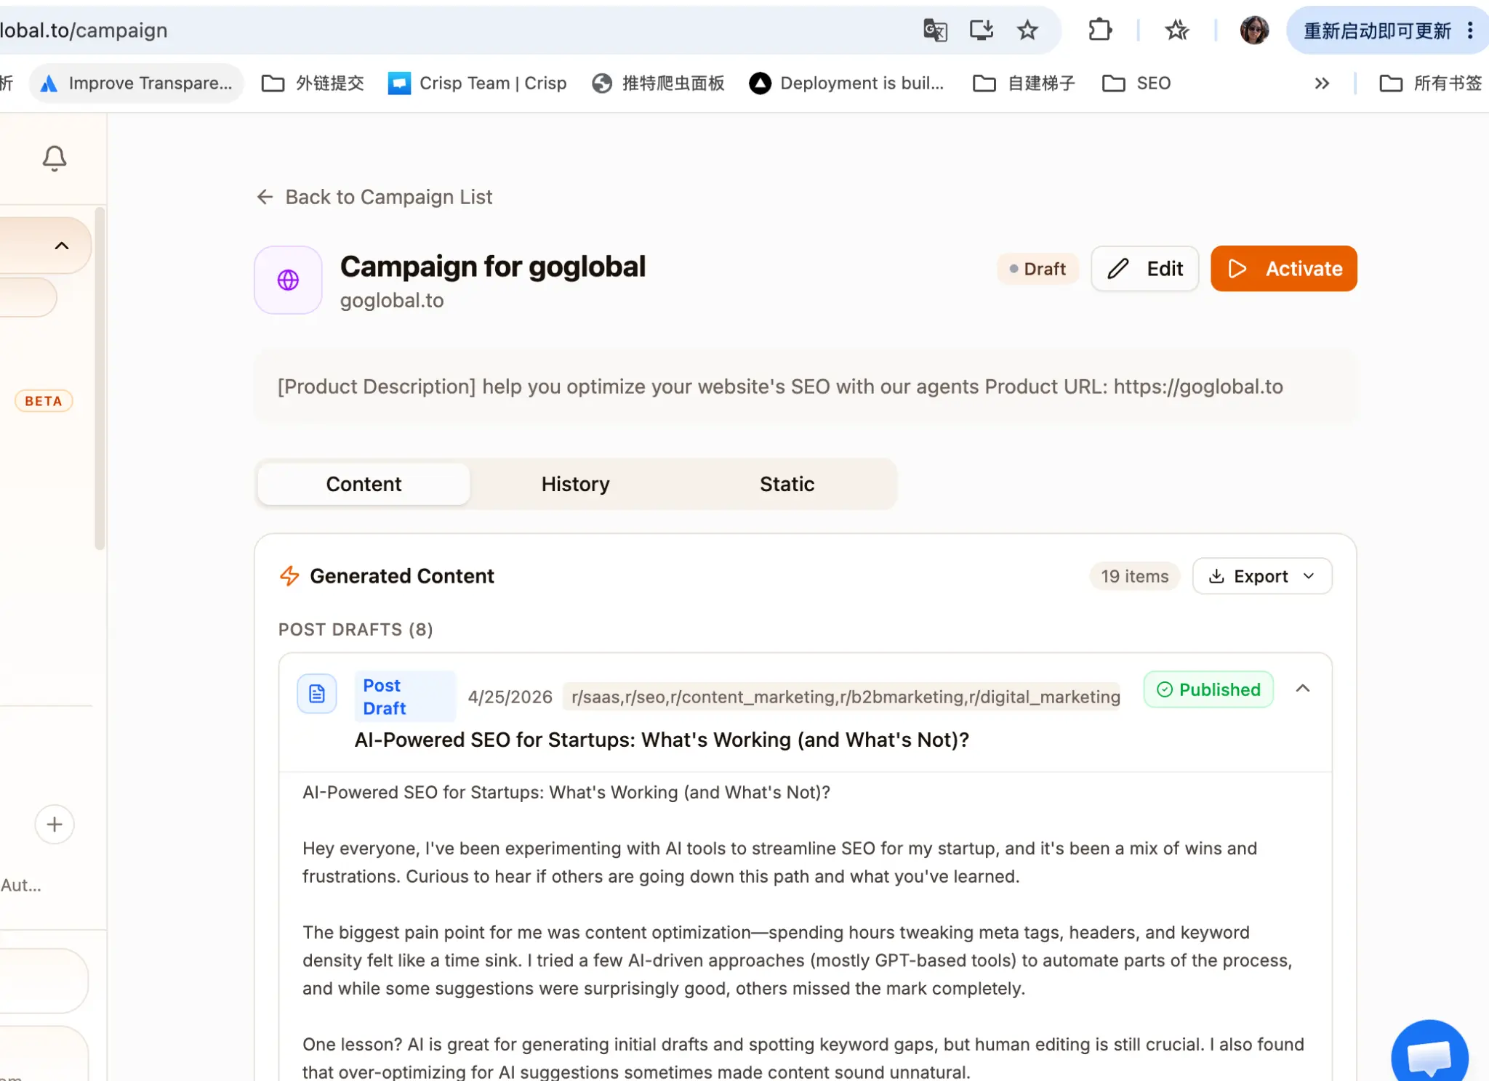Open the Export dropdown

tap(1262, 576)
